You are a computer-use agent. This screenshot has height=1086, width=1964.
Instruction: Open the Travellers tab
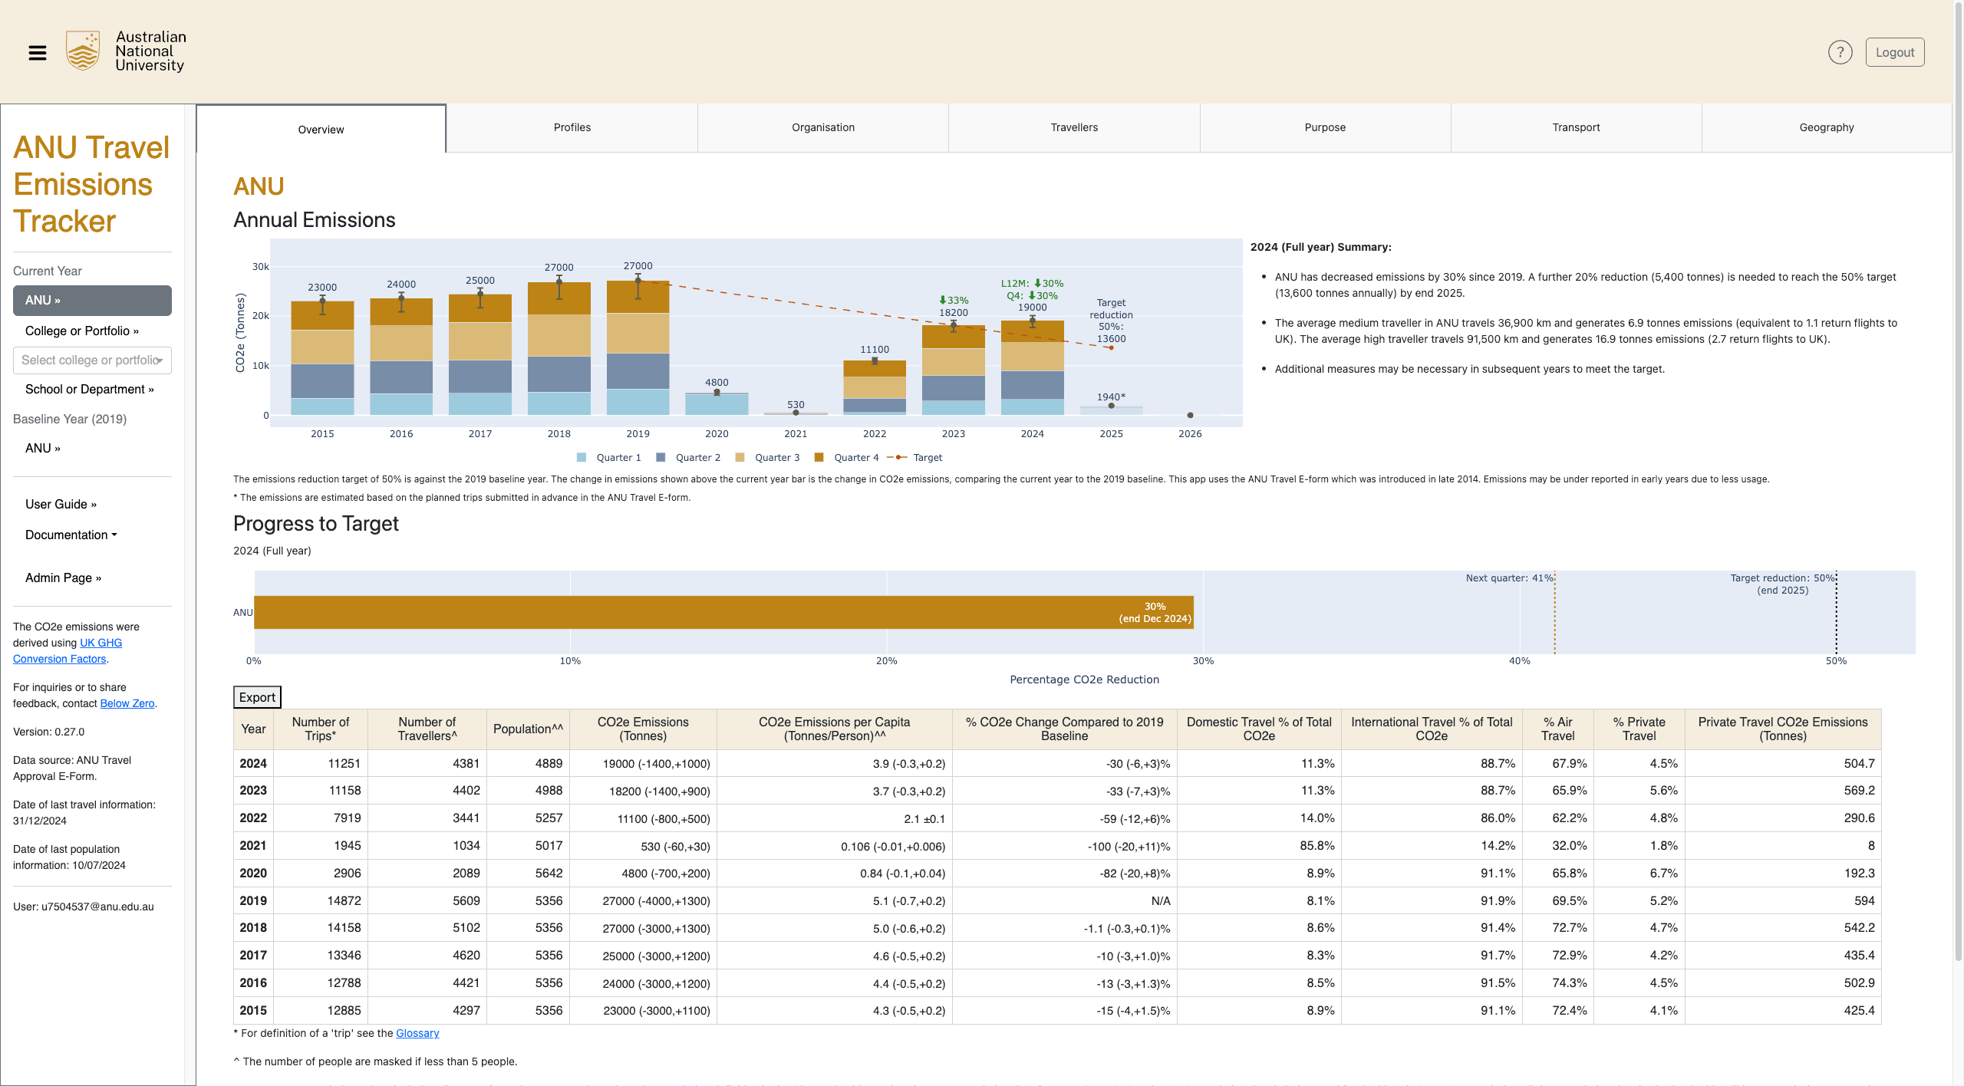(x=1074, y=127)
